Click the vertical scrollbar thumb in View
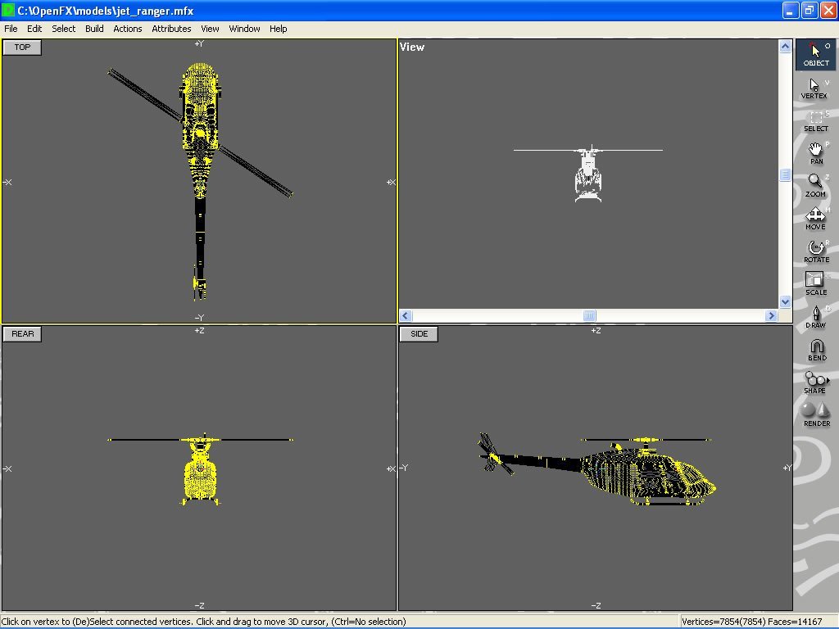The height and width of the screenshot is (629, 839). coord(785,174)
